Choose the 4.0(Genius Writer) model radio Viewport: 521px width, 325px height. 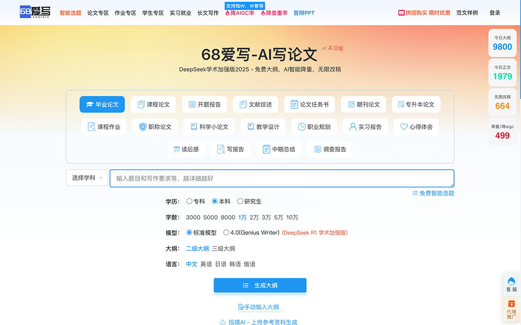tap(226, 233)
